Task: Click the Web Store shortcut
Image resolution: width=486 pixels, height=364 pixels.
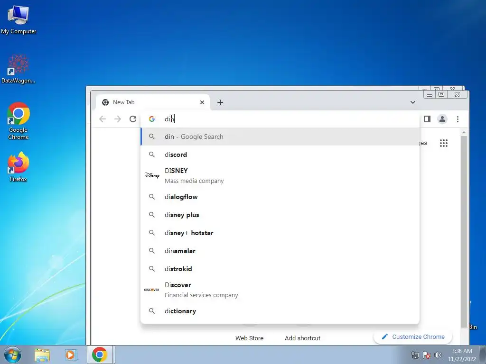Action: (250, 338)
